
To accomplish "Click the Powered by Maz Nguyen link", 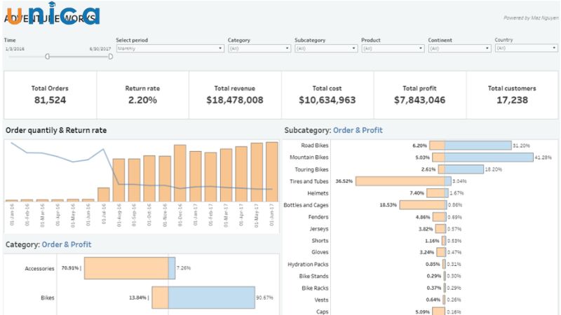I will [529, 17].
